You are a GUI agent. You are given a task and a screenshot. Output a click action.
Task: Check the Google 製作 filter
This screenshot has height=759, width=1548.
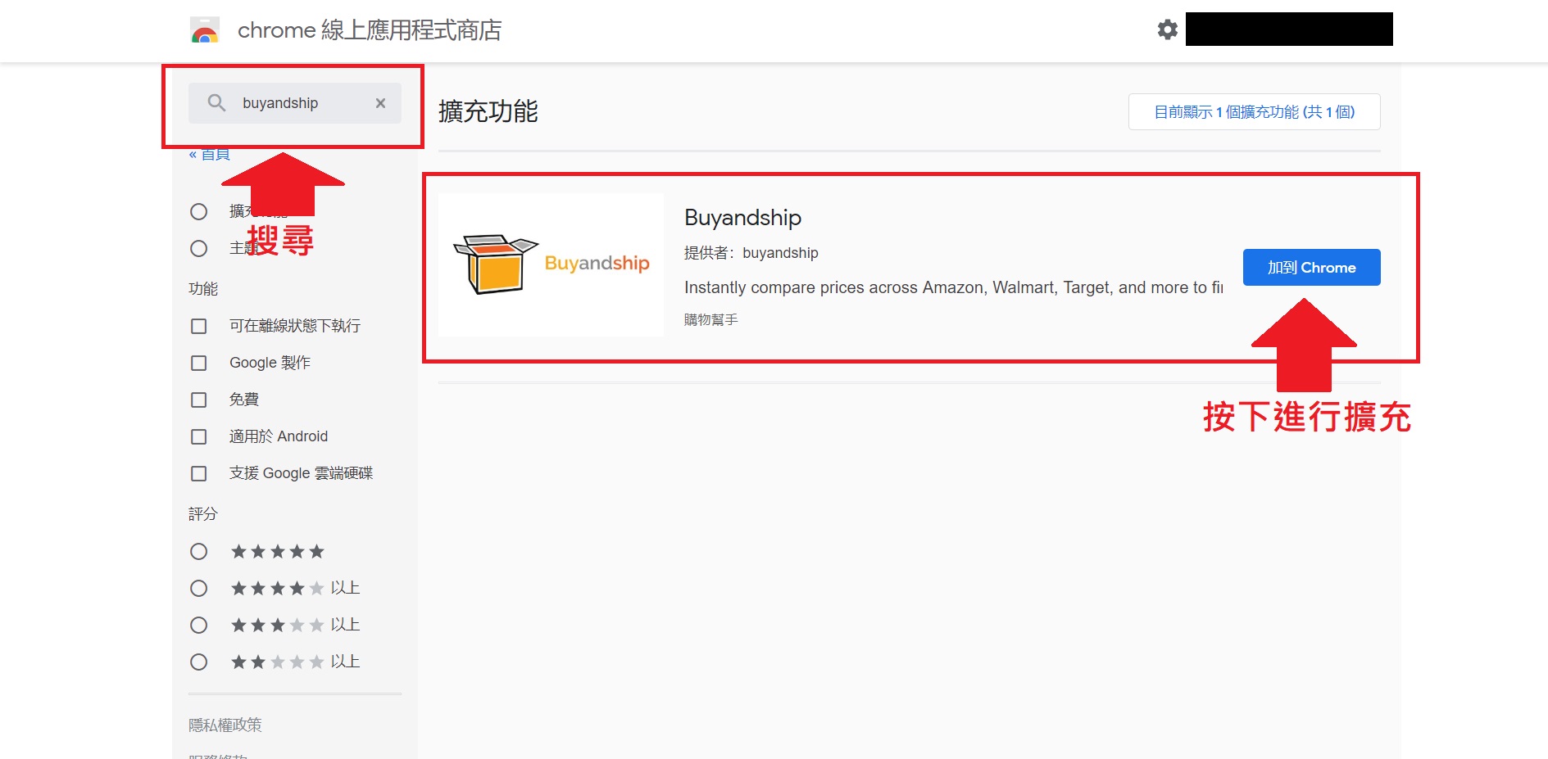pos(198,363)
